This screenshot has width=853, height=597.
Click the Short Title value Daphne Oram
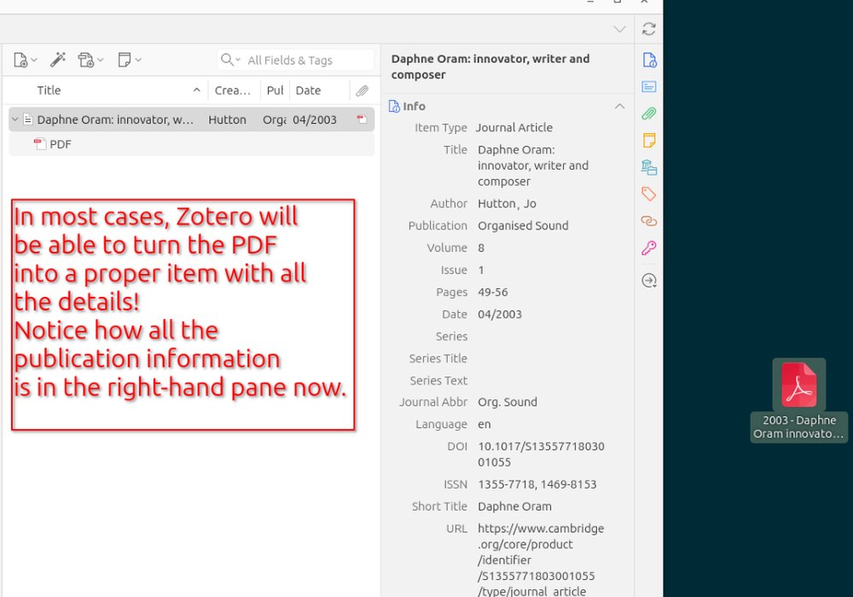(x=514, y=507)
